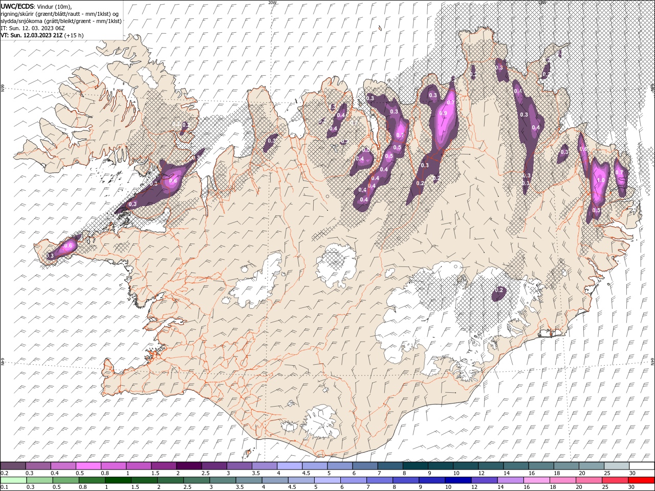
Task: Click the grey-purple 0.2 snow legend swatch
Action: (13, 466)
